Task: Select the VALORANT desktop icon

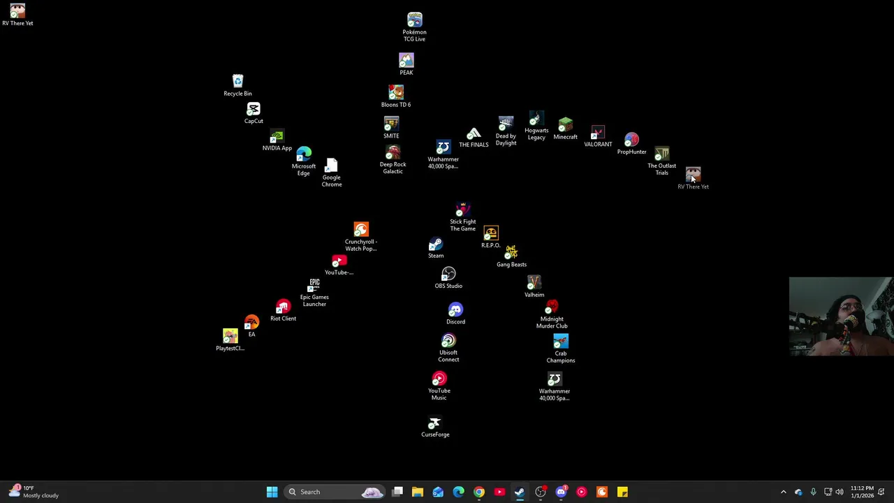Action: coord(598,137)
